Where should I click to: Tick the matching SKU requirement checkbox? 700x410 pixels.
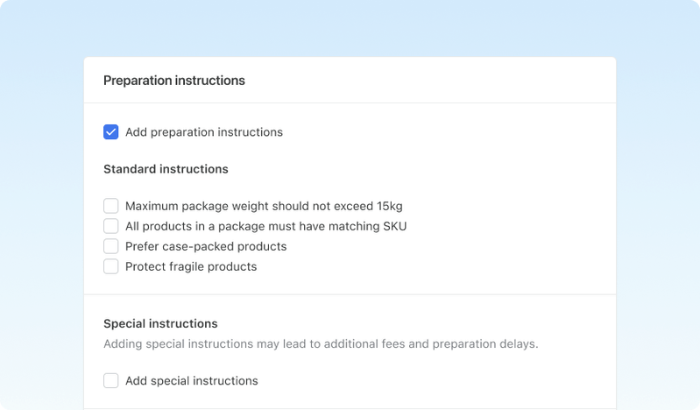tap(111, 226)
